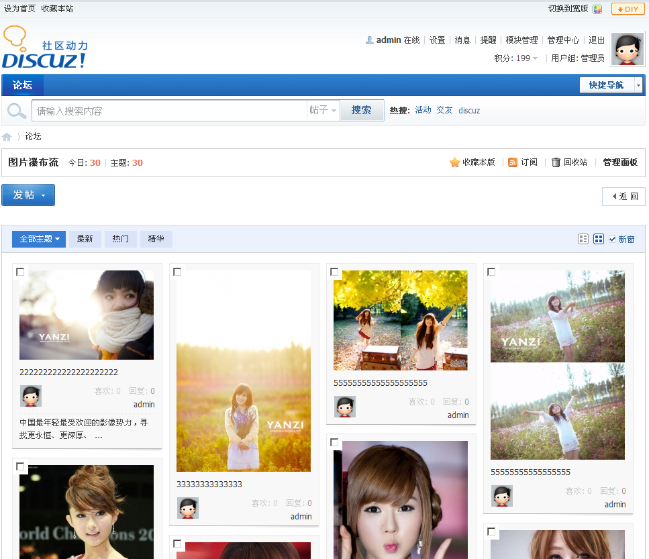Click the 管理中心 link

(x=563, y=40)
